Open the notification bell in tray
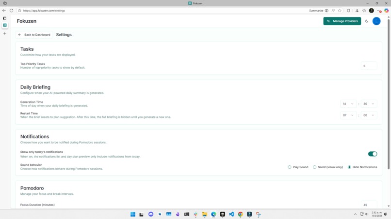Viewport: 391px width, 219px height. (385, 214)
